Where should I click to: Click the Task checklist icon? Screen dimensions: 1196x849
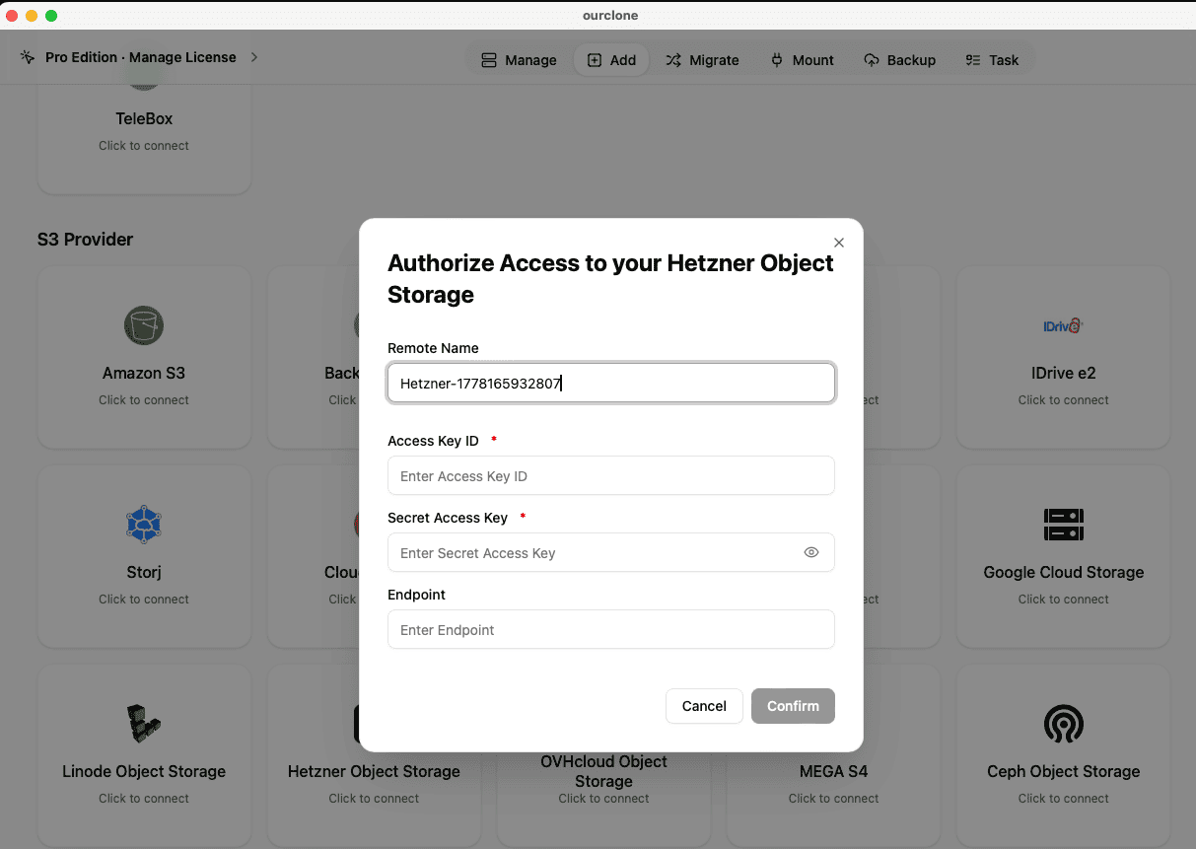[x=973, y=60]
